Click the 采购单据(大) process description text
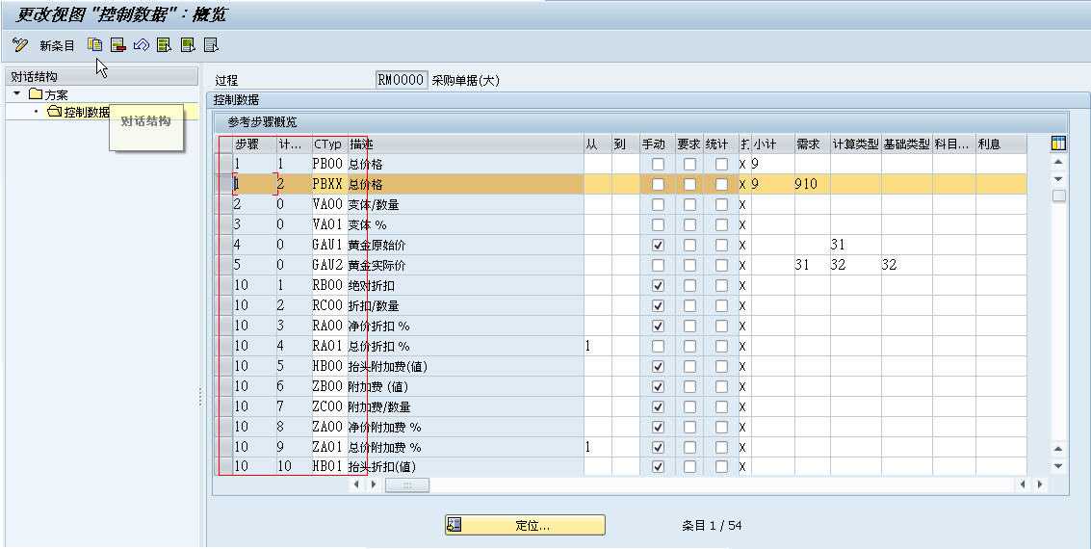Viewport: 1091px width, 549px height. [465, 81]
